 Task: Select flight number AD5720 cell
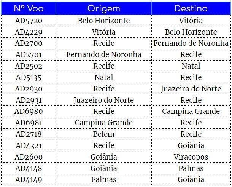29,21
